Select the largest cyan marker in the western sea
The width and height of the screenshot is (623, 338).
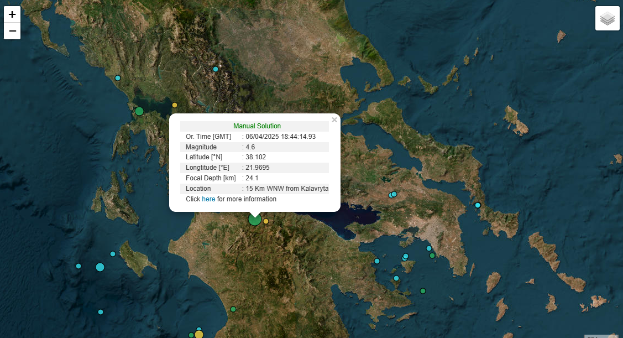click(x=100, y=267)
